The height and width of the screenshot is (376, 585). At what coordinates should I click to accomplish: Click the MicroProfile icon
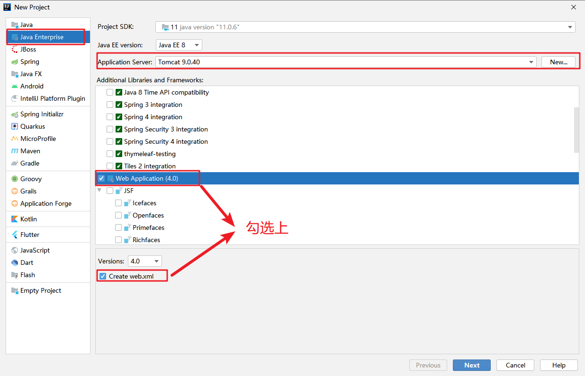15,139
